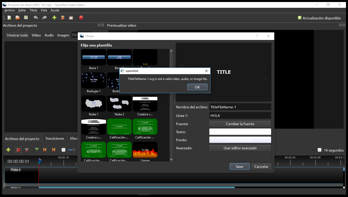
Task: Choose the Nube 1 title template
Action: (94, 106)
